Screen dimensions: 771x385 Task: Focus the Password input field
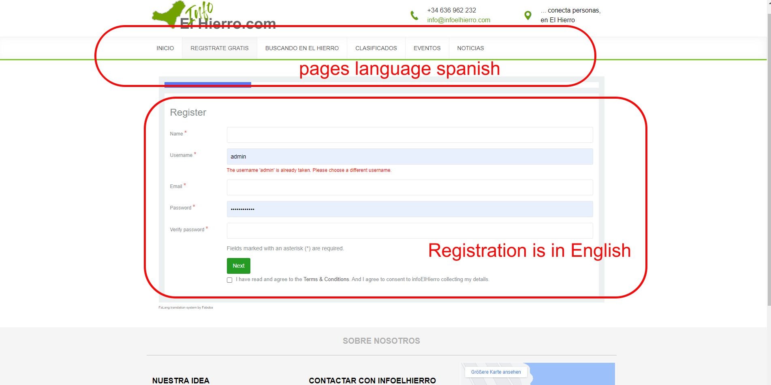[410, 209]
